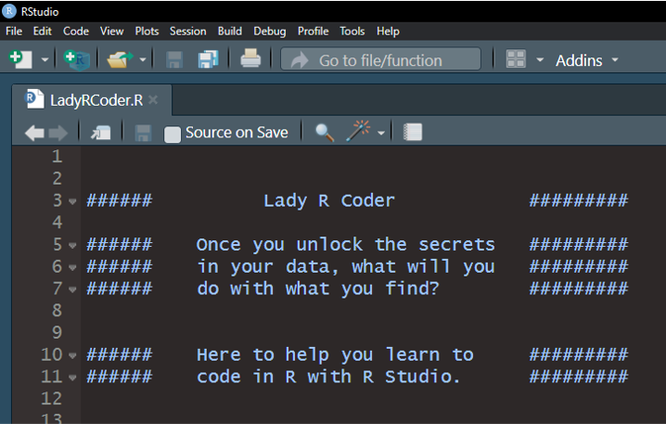This screenshot has height=424, width=666.
Task: Click the New File icon
Action: [x=20, y=59]
